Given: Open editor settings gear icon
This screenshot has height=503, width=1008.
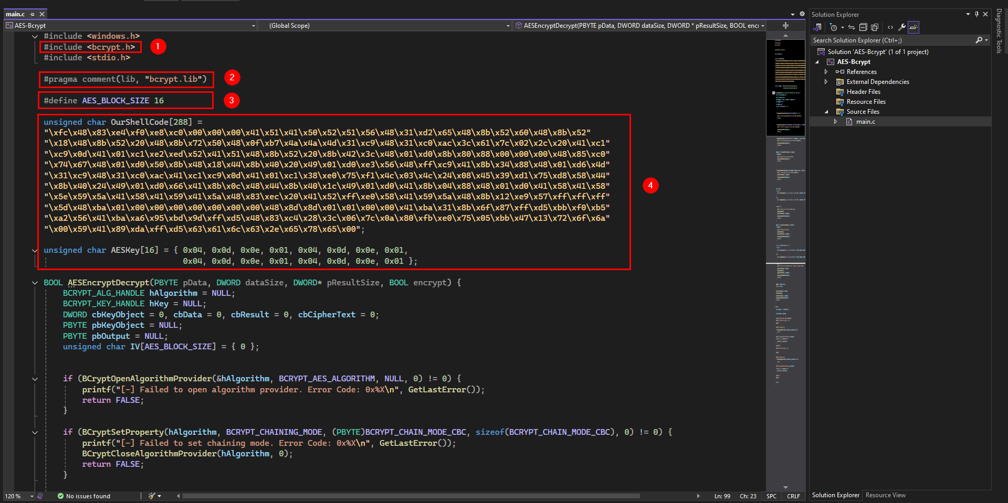Looking at the screenshot, I should coord(802,14).
